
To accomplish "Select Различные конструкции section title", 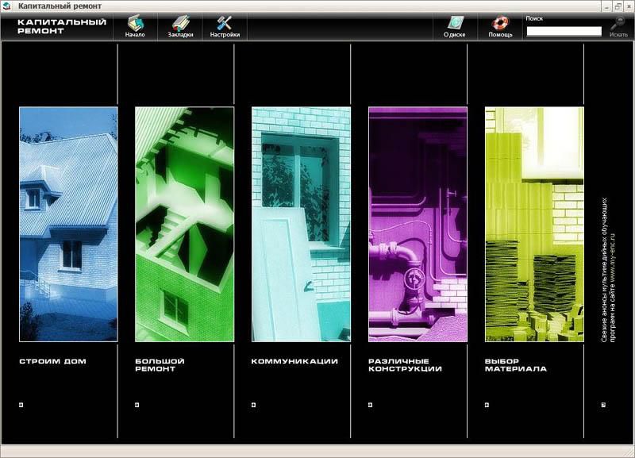I will click(405, 365).
